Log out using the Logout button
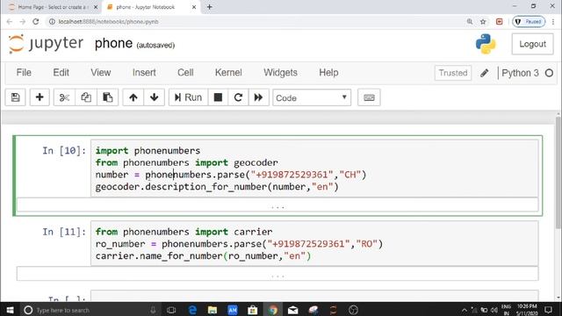562x316 pixels. 533,44
